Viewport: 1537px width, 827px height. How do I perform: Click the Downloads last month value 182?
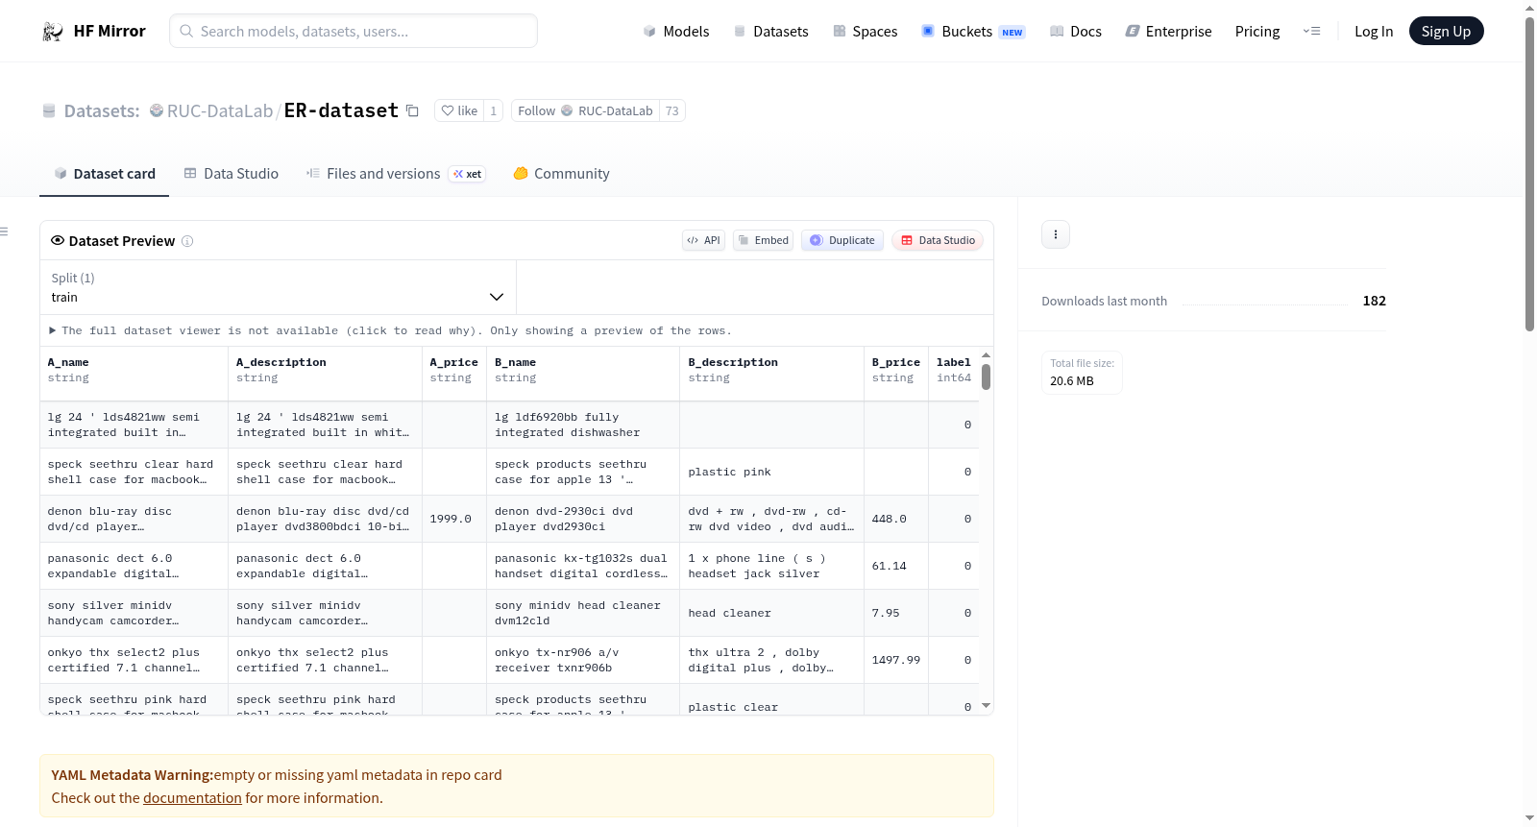coord(1374,301)
